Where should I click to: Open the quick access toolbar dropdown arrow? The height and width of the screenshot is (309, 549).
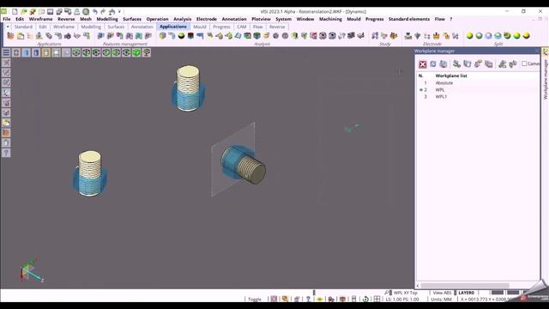tap(120, 11)
